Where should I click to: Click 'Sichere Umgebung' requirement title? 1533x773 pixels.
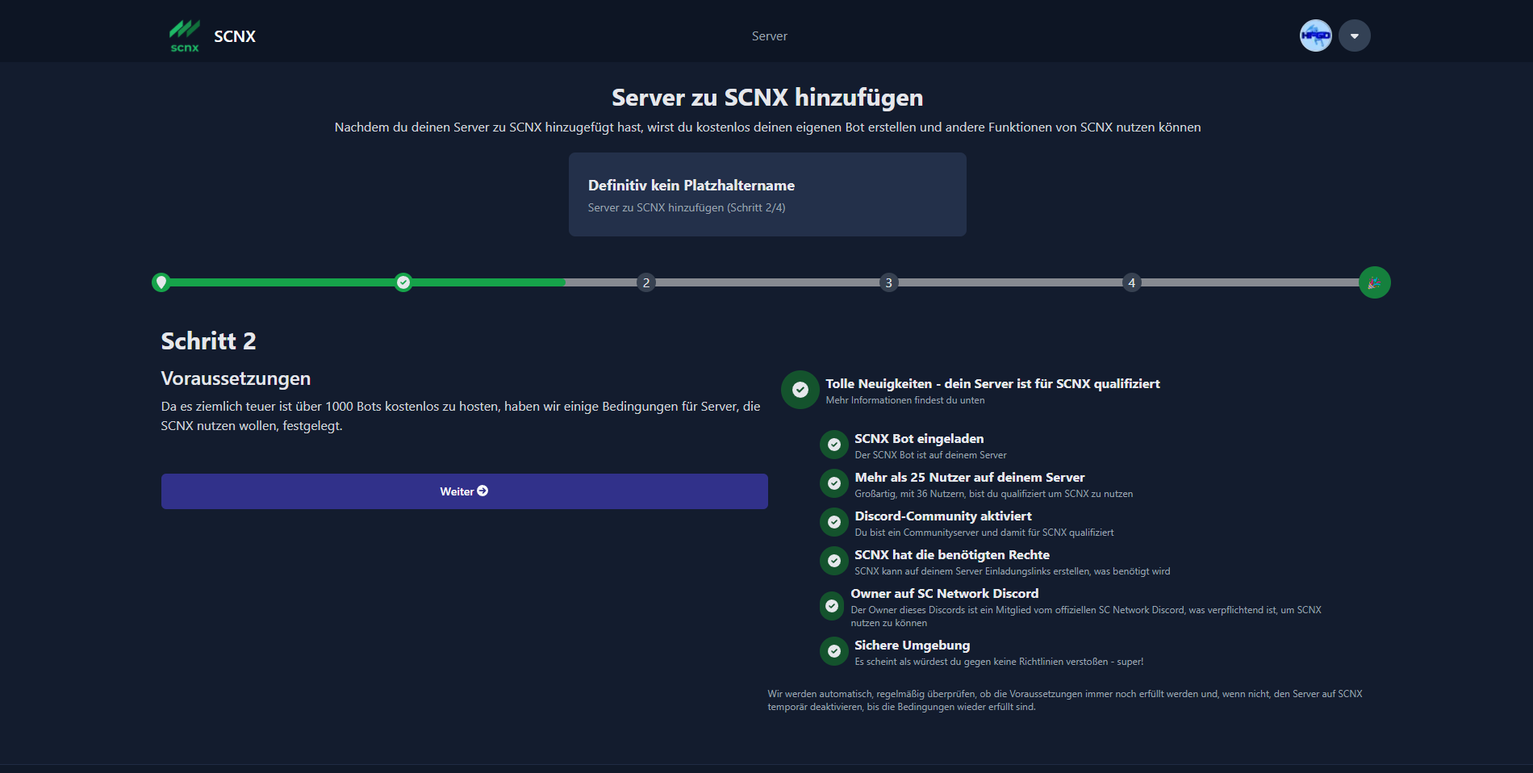(x=912, y=646)
